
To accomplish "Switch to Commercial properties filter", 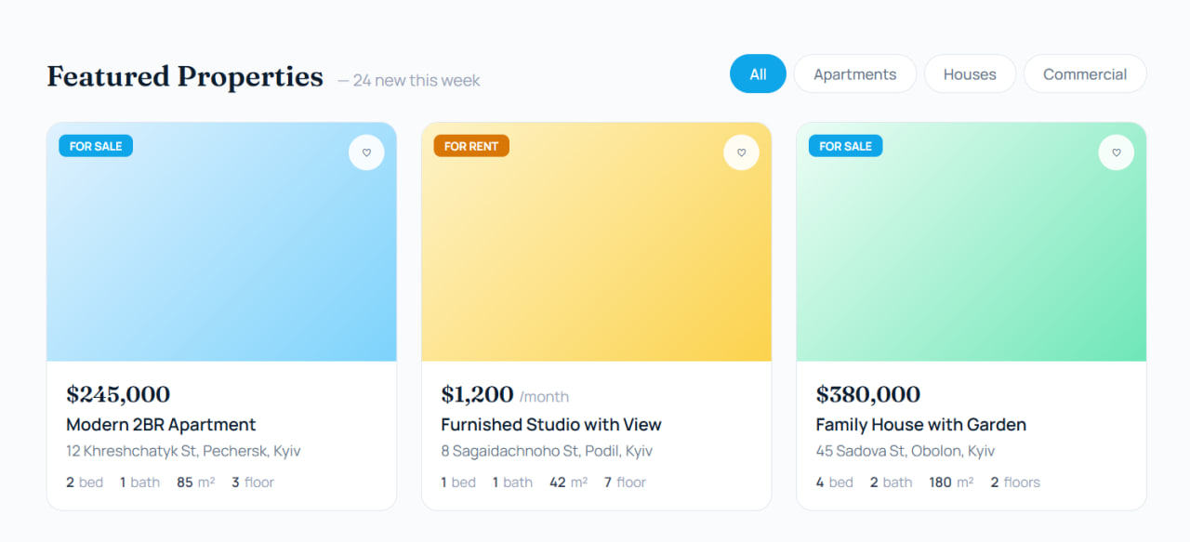I will tap(1084, 74).
